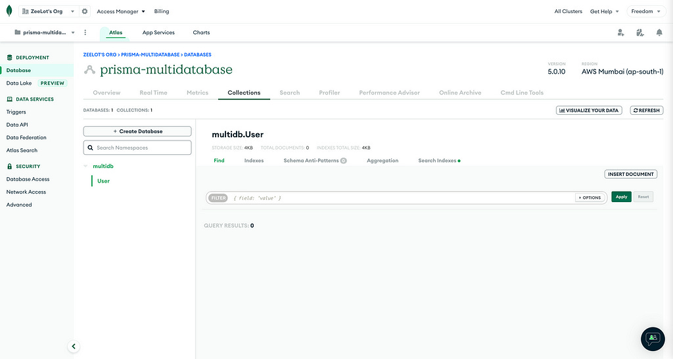
Task: Open the Indexes sub-tab
Action: [254, 161]
